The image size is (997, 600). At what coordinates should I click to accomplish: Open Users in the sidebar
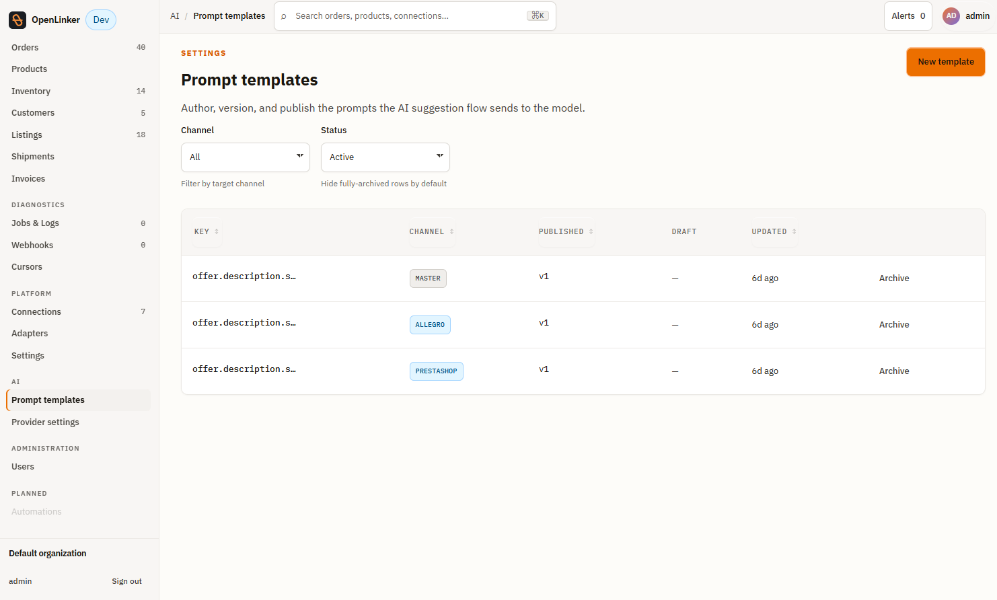tap(78, 467)
